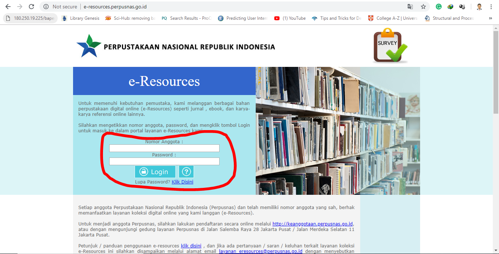Open College A-Z bookmark
This screenshot has height=254, width=499.
(393, 18)
